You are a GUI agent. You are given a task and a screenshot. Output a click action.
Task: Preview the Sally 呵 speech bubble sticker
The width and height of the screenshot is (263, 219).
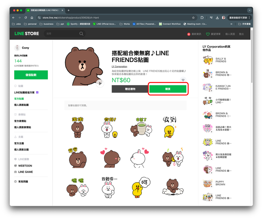141,187
